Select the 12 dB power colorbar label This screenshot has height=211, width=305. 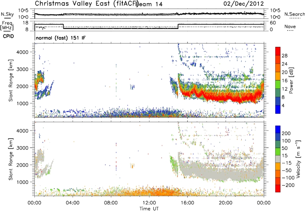point(284,89)
